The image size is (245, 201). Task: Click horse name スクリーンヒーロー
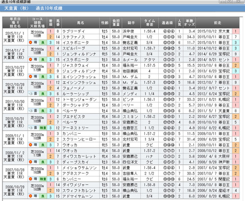80,139
